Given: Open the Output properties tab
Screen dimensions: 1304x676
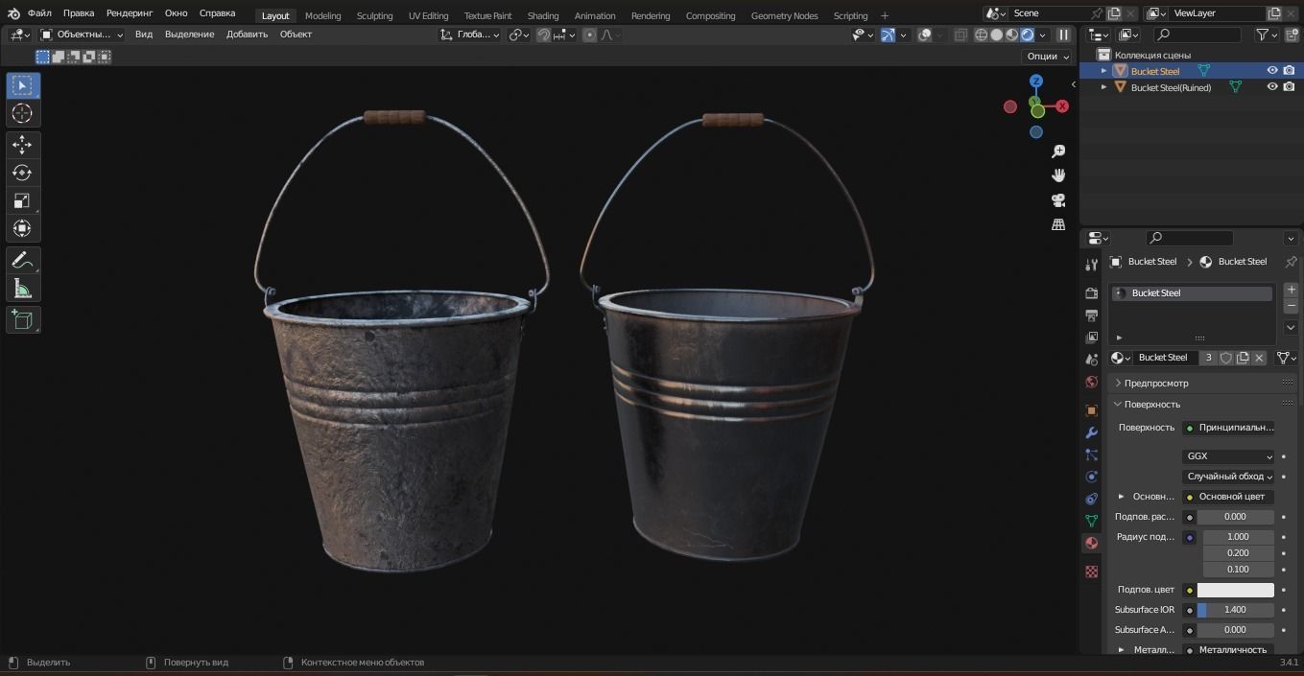Looking at the screenshot, I should 1091,315.
